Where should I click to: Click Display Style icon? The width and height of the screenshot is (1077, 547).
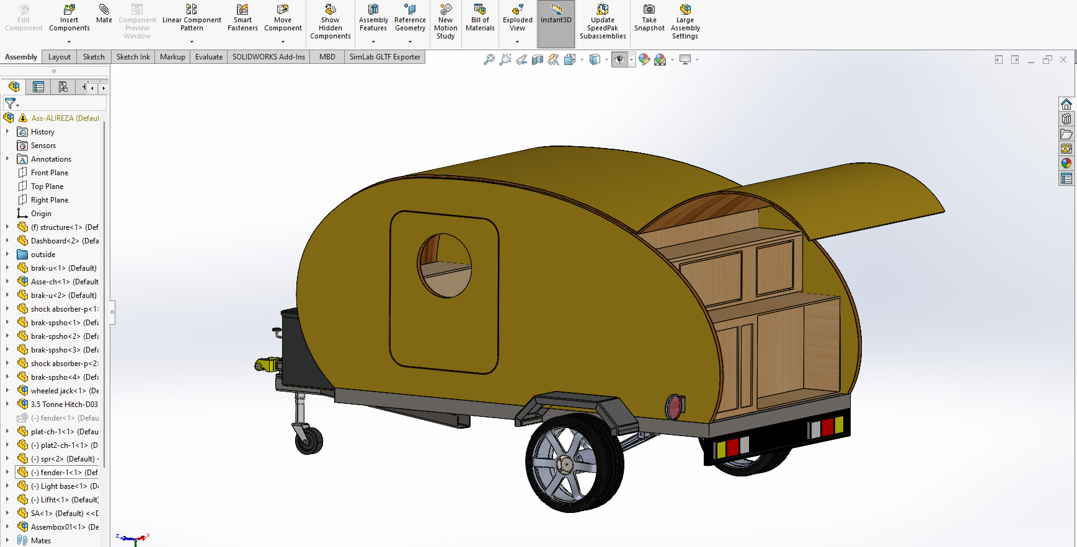595,59
